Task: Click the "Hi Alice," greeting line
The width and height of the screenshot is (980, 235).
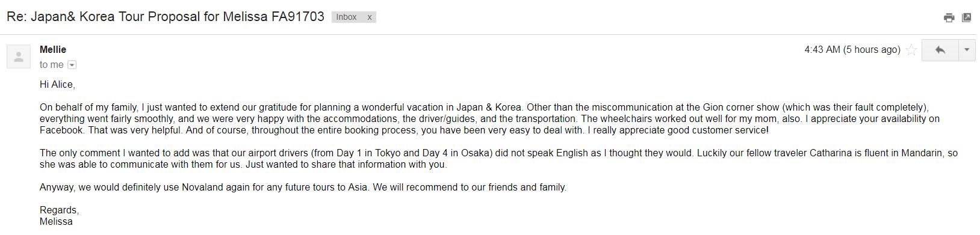Action: point(57,85)
